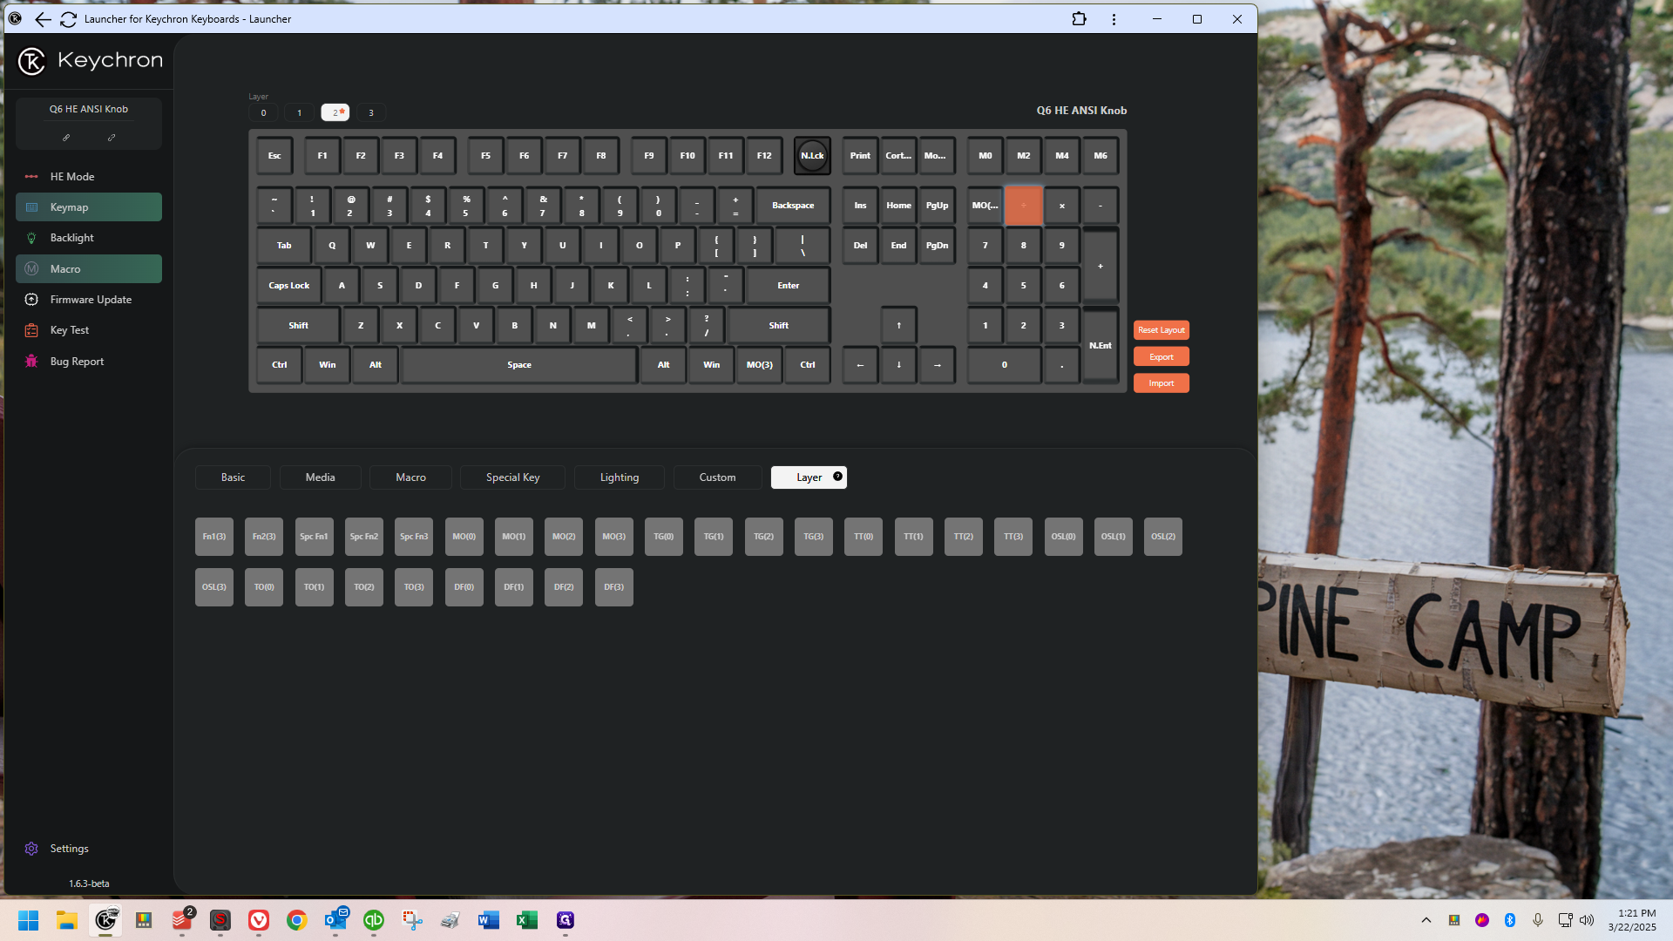Open Microsoft Word from taskbar

(x=489, y=920)
